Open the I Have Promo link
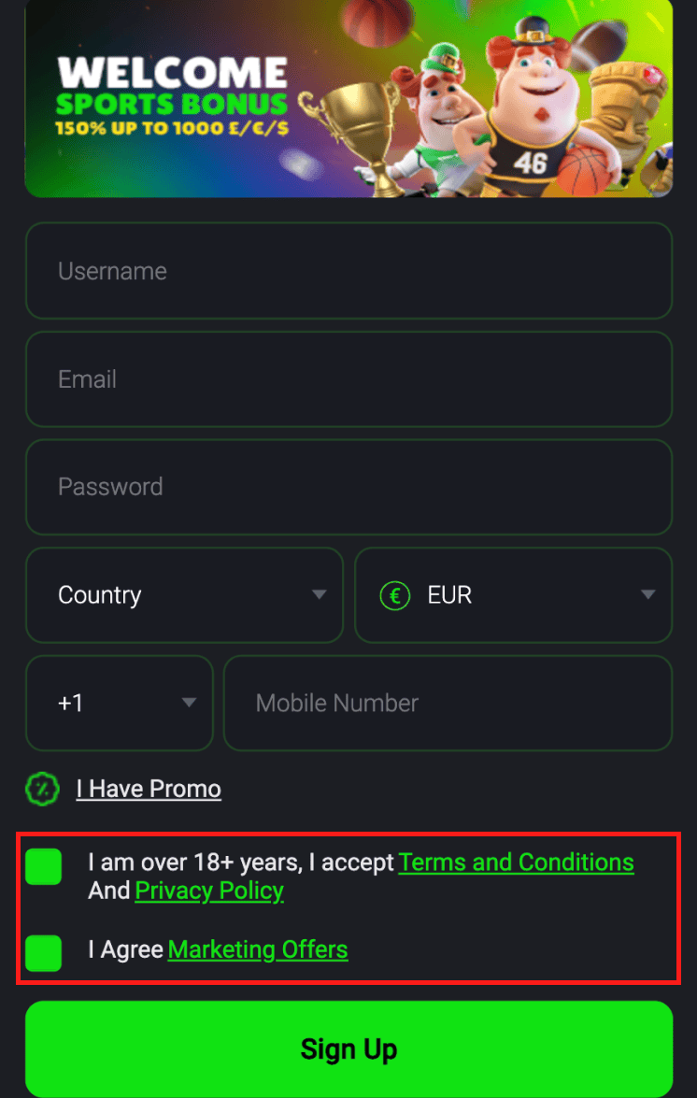This screenshot has height=1098, width=697. click(x=149, y=789)
